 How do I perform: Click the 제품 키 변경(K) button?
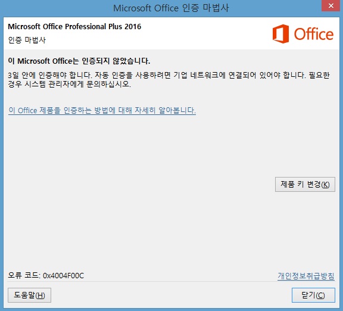pos(305,184)
